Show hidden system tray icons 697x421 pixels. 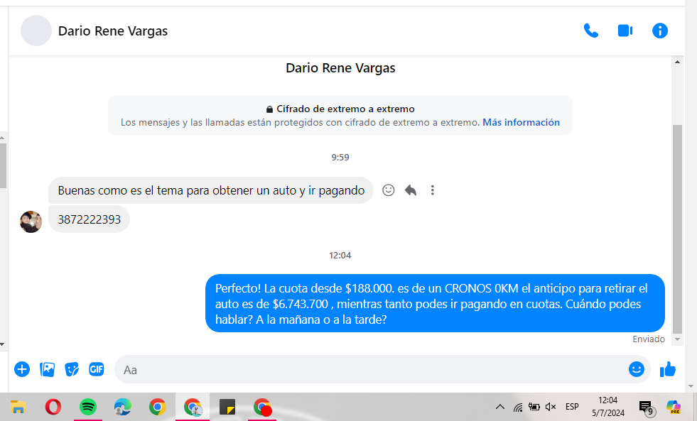click(x=500, y=407)
